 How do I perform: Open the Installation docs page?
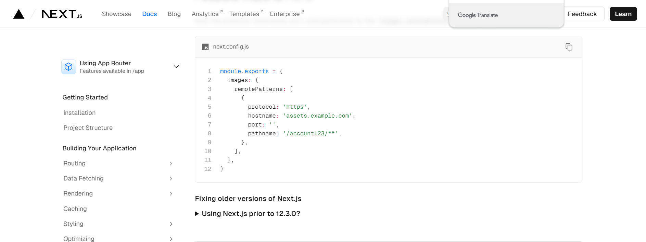click(79, 113)
